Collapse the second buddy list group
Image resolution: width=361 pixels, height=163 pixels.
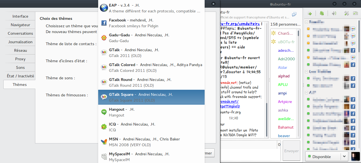306,72
